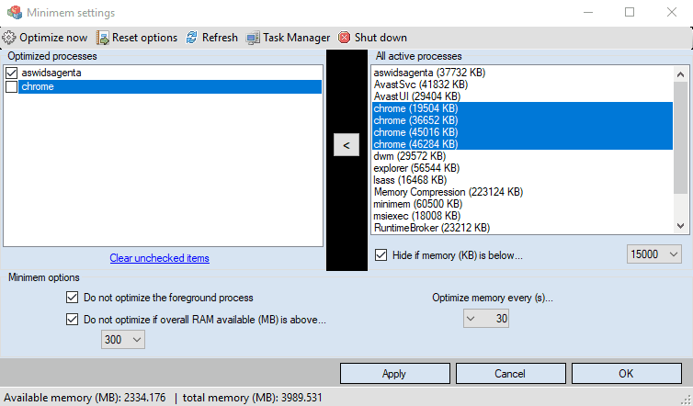
Task: Select the aswidsagenta name in optimized processes
Action: pyautogui.click(x=51, y=73)
